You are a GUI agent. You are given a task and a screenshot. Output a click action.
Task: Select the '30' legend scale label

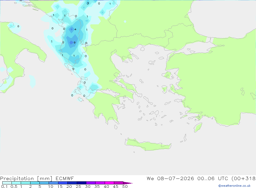tap(88, 186)
